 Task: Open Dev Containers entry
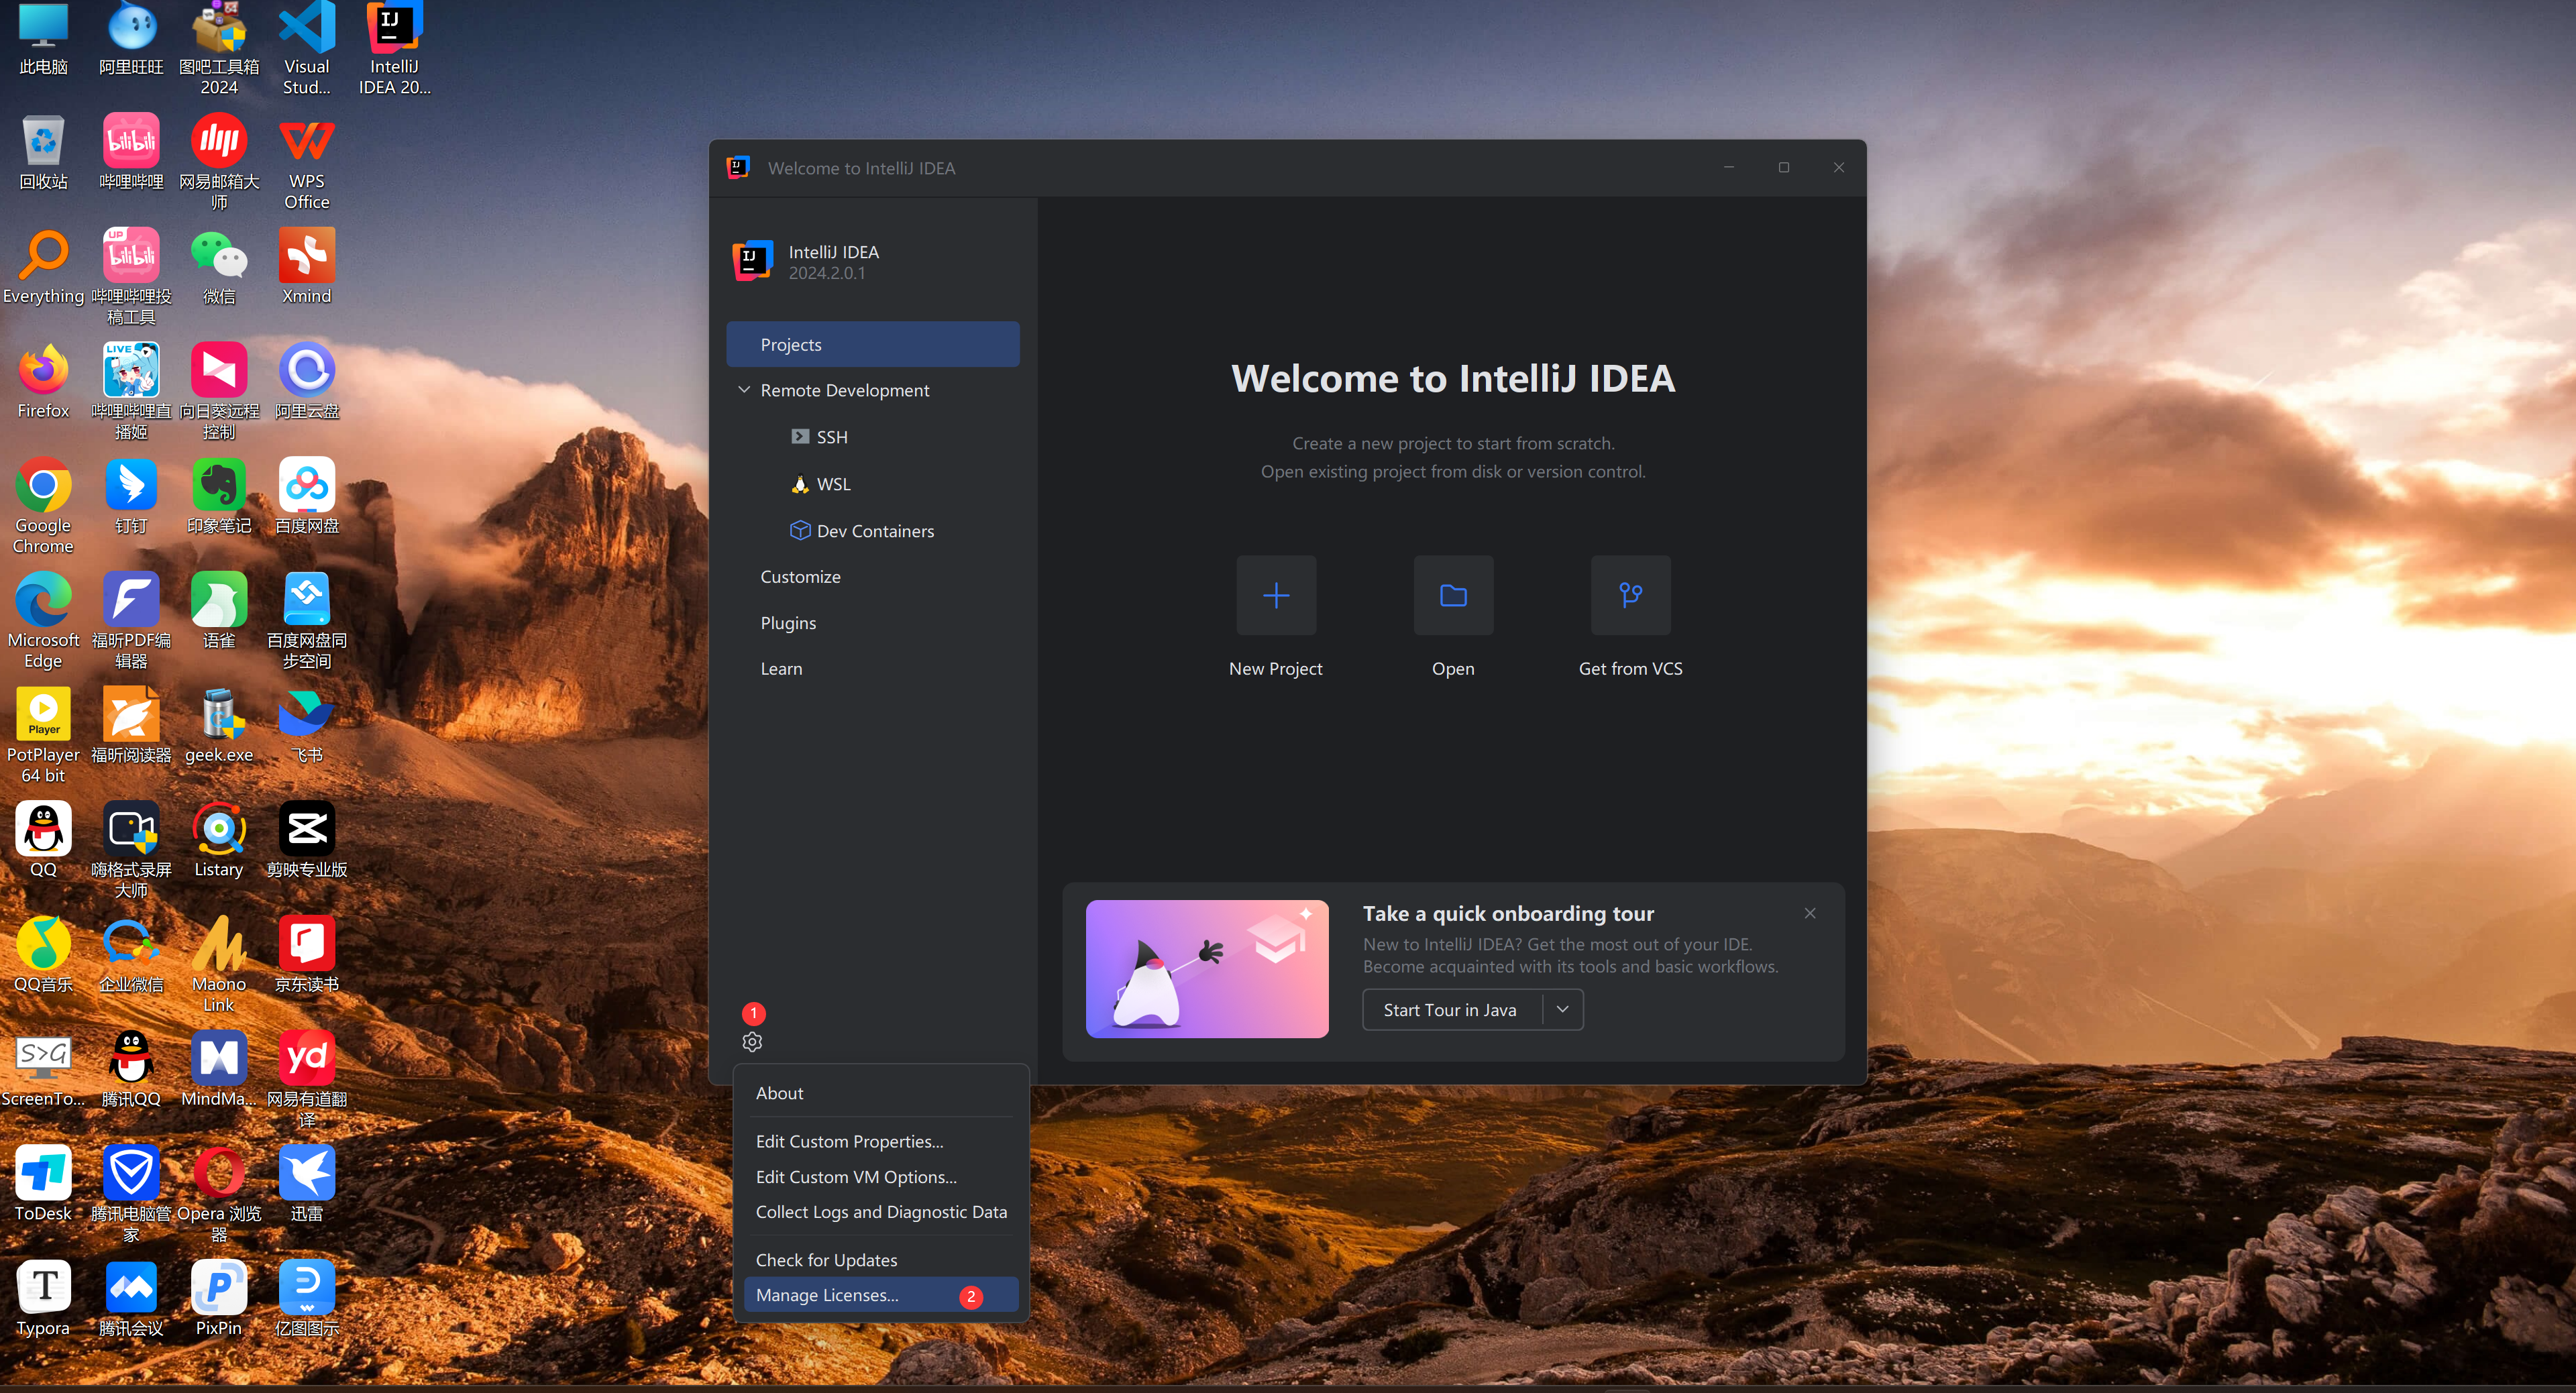(874, 531)
